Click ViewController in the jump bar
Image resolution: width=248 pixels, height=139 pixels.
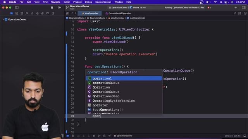pos(116,18)
